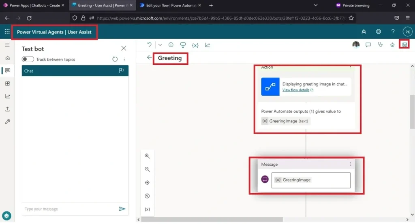Reset canvas view to center
This screenshot has width=415, height=224.
click(x=147, y=183)
